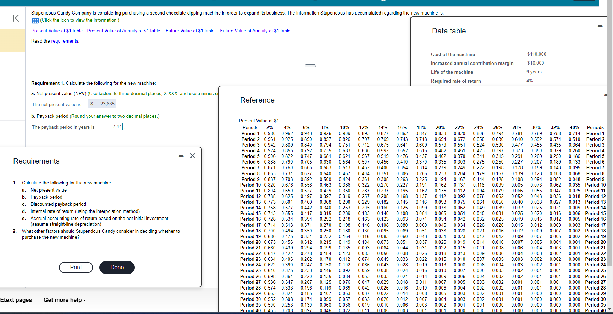613x314 pixels.
Task: Open Present Value of Annuity of $1 table
Action: 123,31
